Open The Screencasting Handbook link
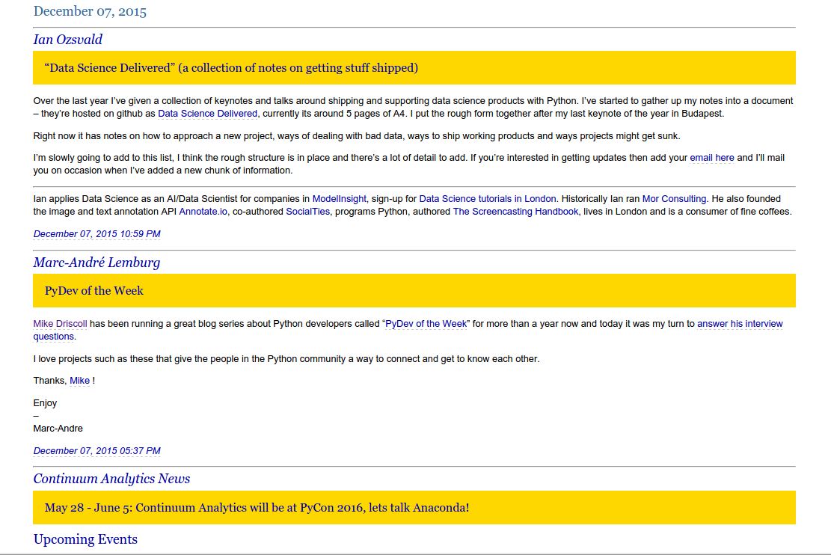Viewport: 831px width, 555px height. [x=515, y=212]
